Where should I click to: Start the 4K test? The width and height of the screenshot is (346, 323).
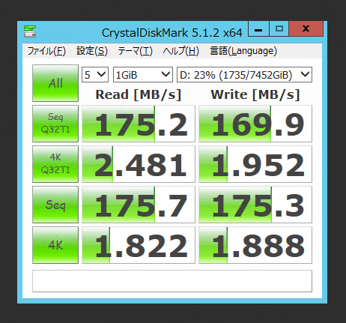[x=55, y=245]
